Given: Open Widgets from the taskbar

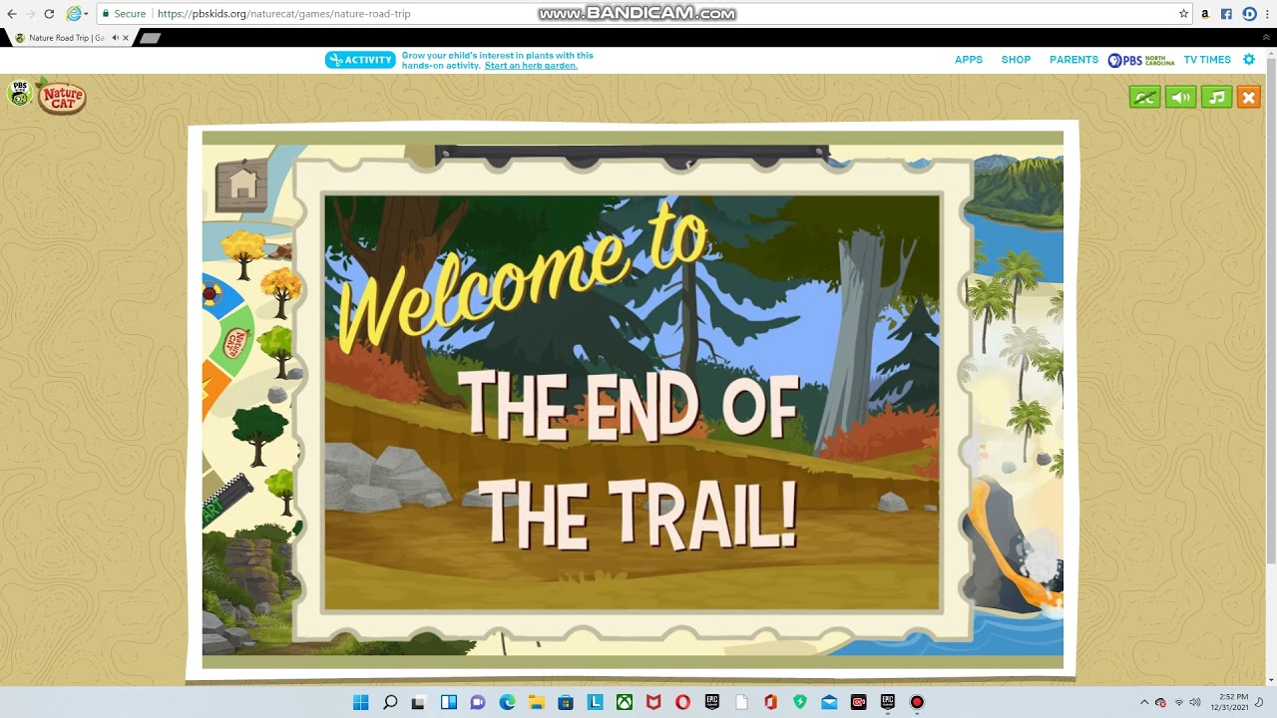Looking at the screenshot, I should (449, 702).
